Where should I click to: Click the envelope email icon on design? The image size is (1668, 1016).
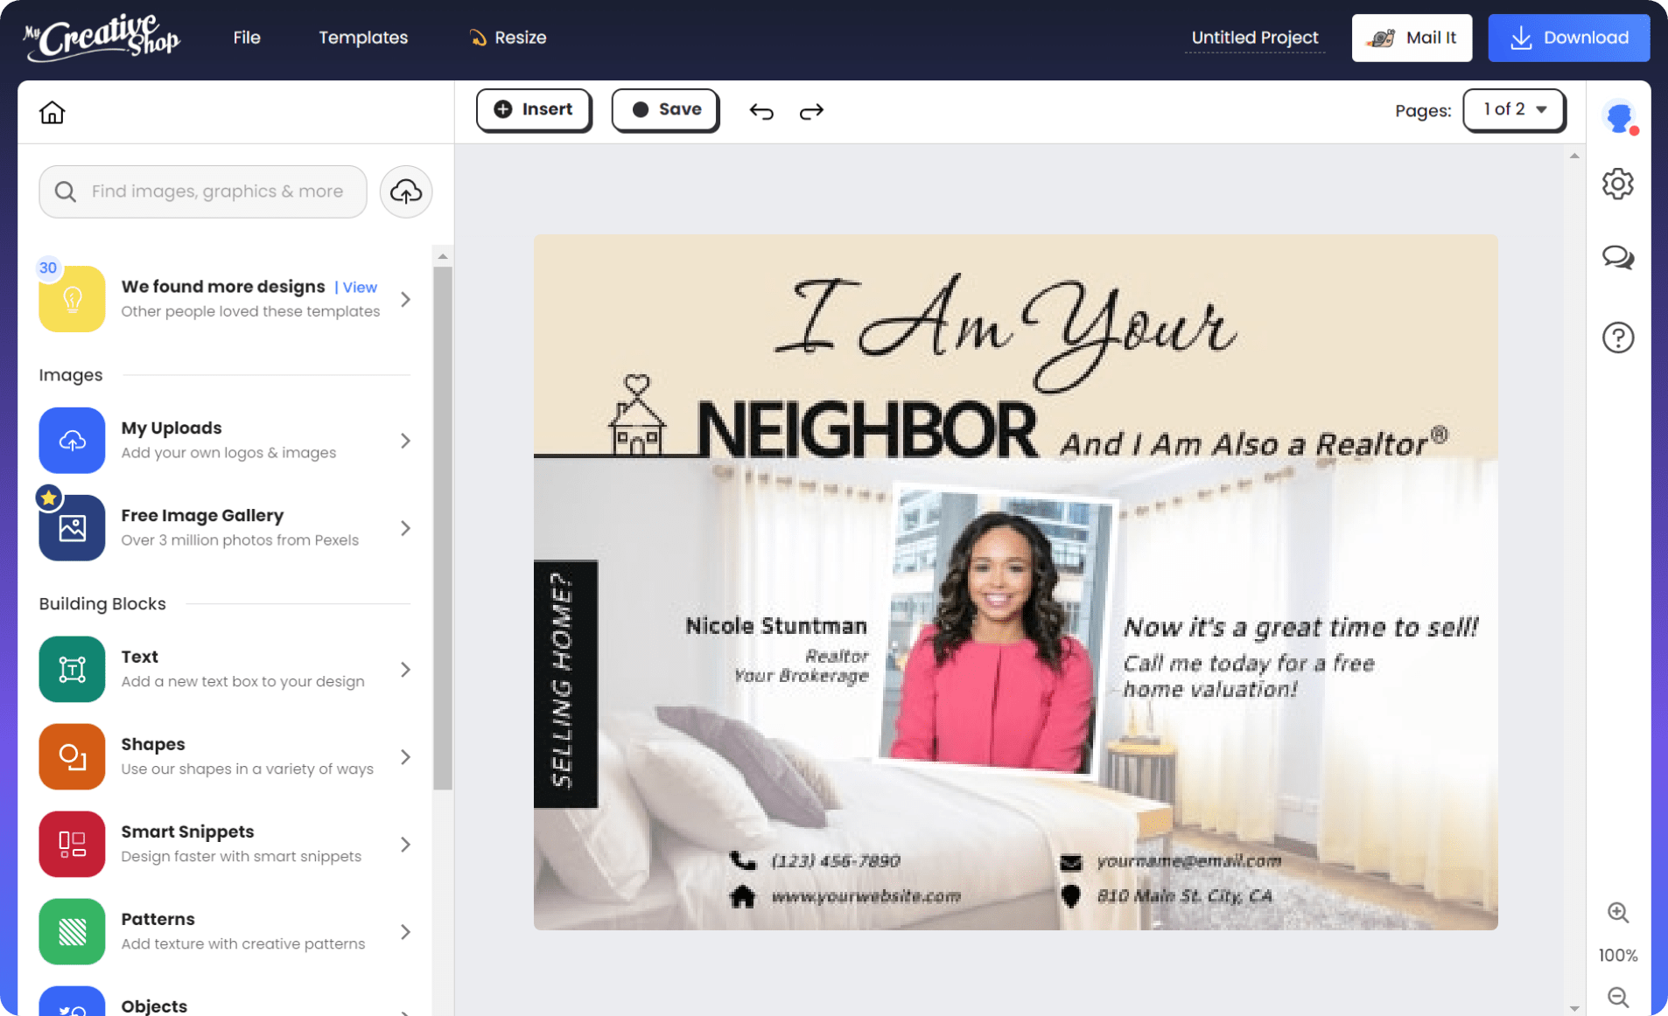pos(1070,862)
